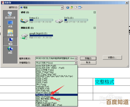Choose Adobe PDF file (*.pdf) format
This screenshot has height=107, width=130.
57,66
